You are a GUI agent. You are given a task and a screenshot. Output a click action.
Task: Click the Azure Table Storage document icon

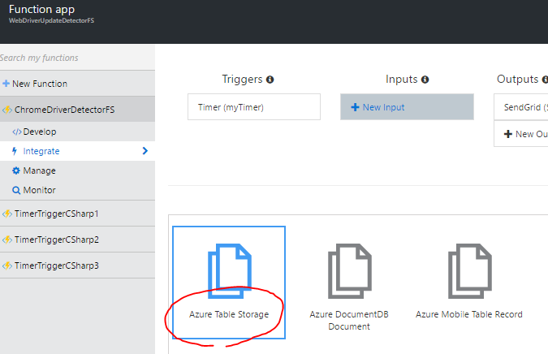[230, 271]
